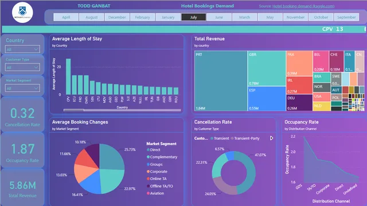This screenshot has height=206, width=367.
Task: Open the Country dropdown
Action: pos(22,49)
